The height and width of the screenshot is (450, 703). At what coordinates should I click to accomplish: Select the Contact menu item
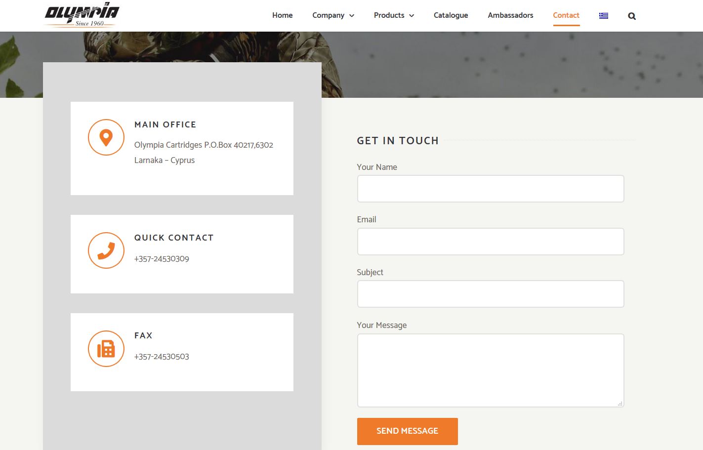coord(566,15)
